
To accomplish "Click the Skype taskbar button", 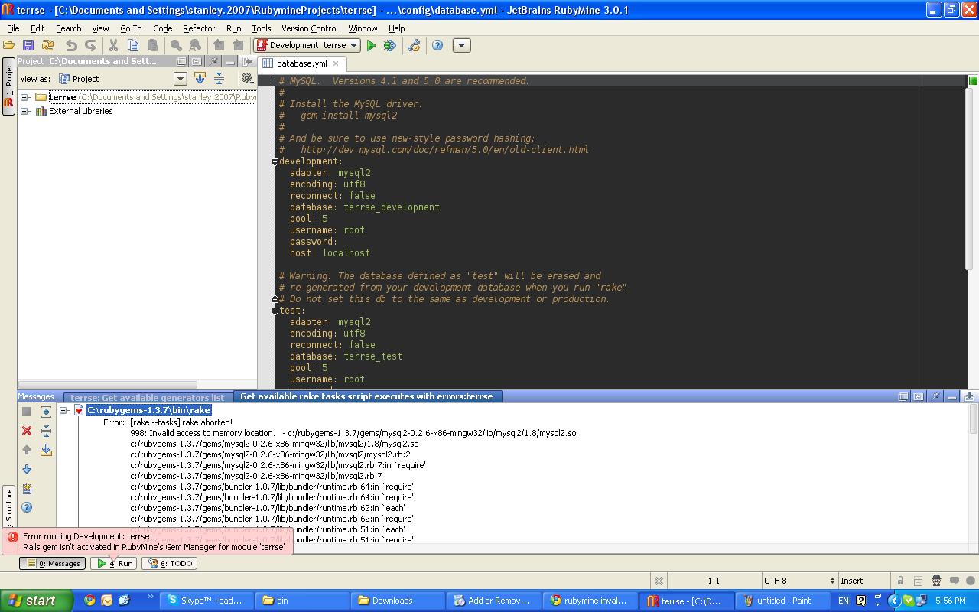I will 206,601.
